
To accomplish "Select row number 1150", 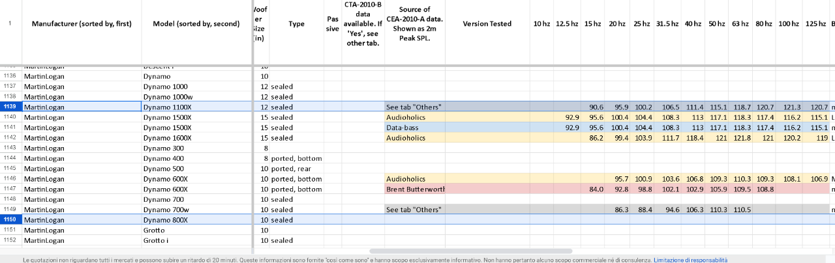I will pos(10,219).
